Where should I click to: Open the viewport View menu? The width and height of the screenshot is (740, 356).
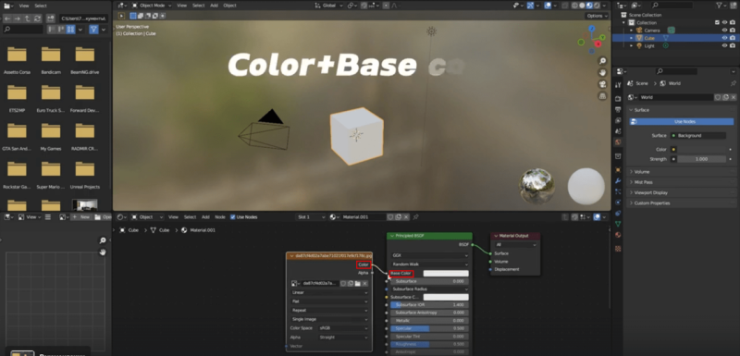tap(181, 6)
